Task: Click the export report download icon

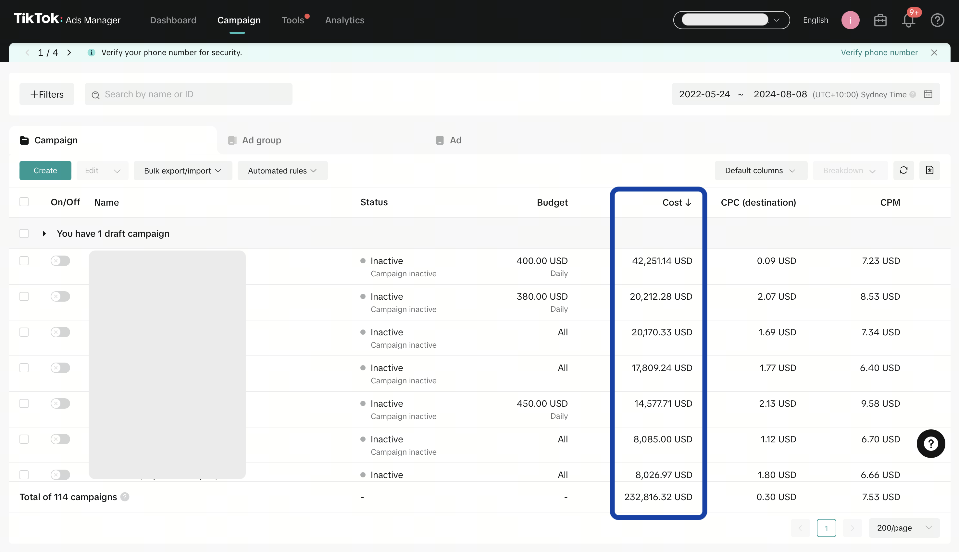Action: click(x=929, y=170)
